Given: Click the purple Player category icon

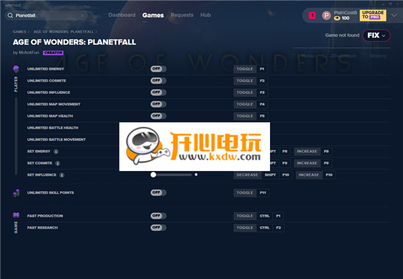Looking at the screenshot, I should pyautogui.click(x=16, y=69).
